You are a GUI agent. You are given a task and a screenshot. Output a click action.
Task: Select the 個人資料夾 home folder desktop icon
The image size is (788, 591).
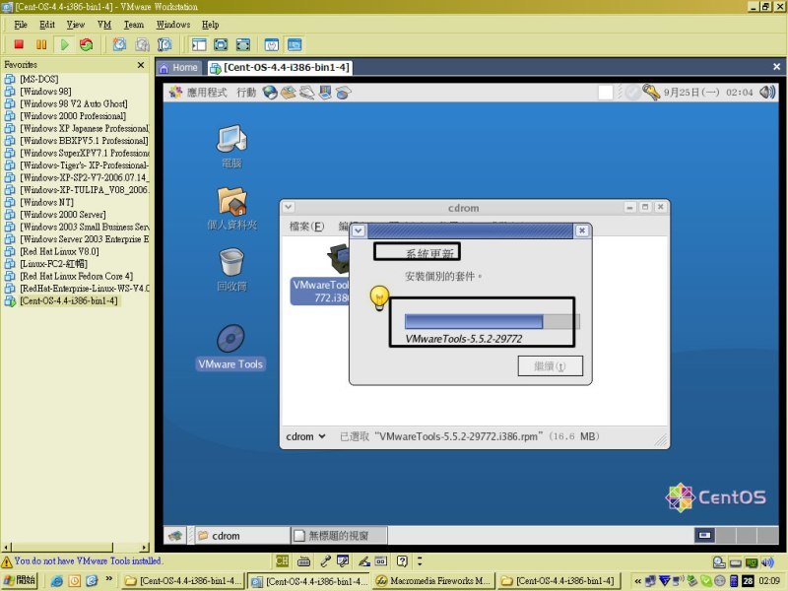231,209
